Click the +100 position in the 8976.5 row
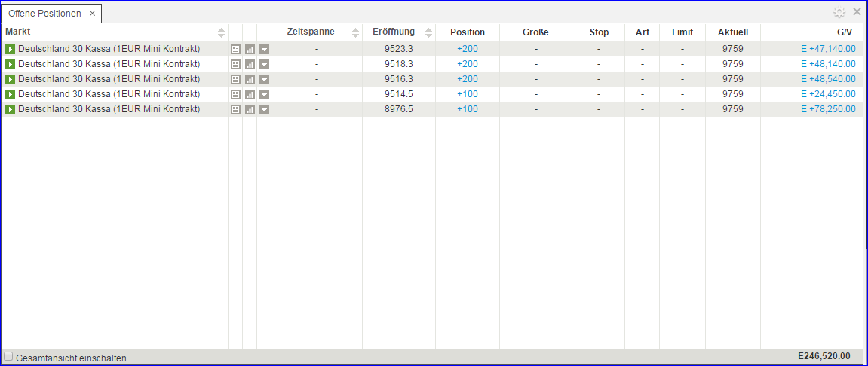The width and height of the screenshot is (868, 366). tap(468, 109)
